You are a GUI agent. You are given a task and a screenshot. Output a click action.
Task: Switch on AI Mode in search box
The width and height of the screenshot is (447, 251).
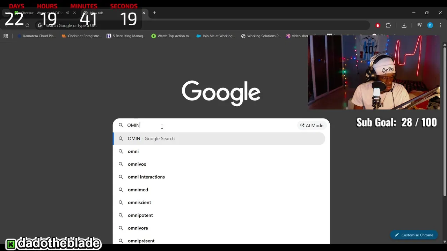click(x=312, y=125)
